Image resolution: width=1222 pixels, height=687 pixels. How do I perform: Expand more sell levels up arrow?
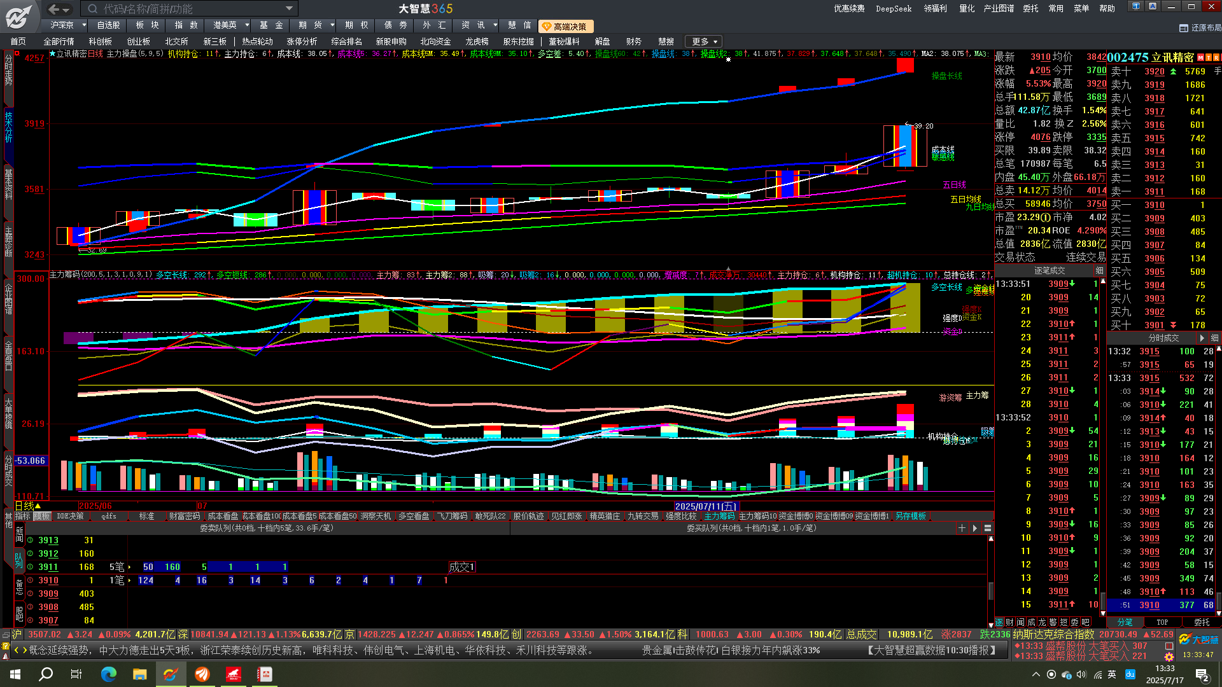(x=1173, y=72)
